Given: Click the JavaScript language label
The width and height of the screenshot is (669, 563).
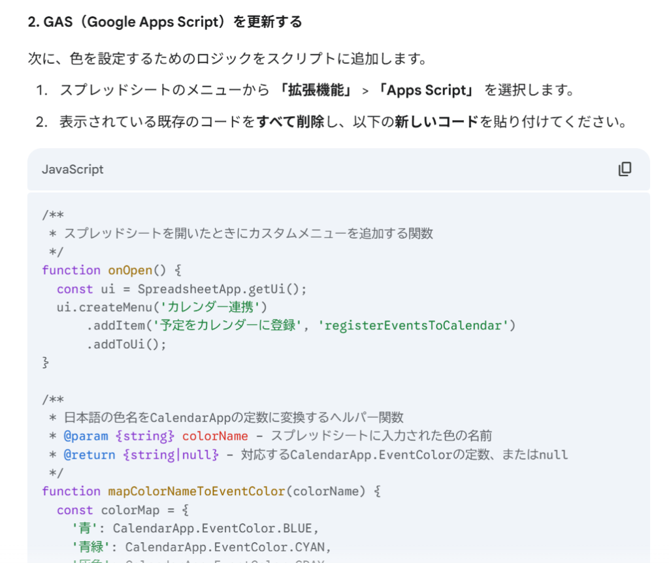Looking at the screenshot, I should click(x=73, y=169).
